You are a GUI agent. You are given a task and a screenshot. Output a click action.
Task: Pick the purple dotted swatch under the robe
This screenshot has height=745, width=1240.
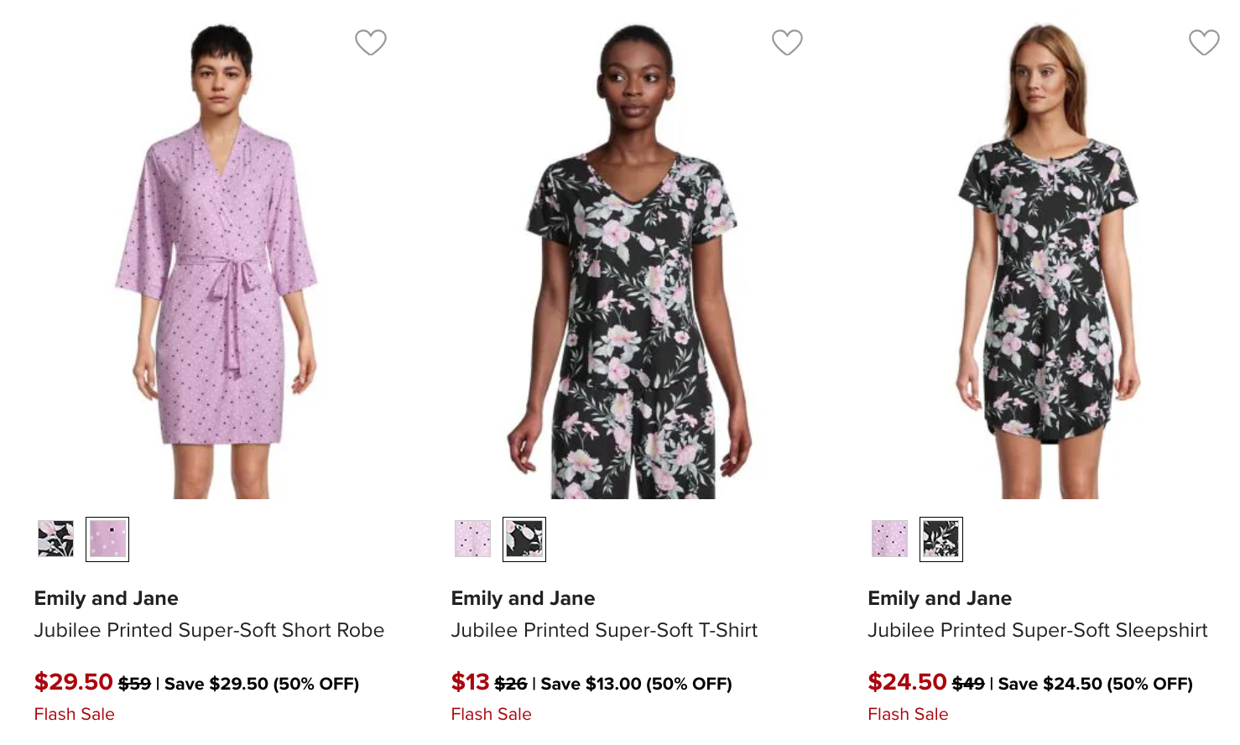pyautogui.click(x=108, y=539)
